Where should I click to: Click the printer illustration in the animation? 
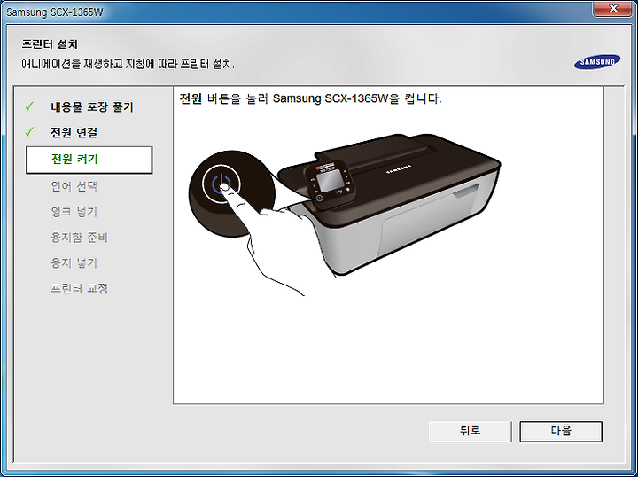(x=389, y=206)
